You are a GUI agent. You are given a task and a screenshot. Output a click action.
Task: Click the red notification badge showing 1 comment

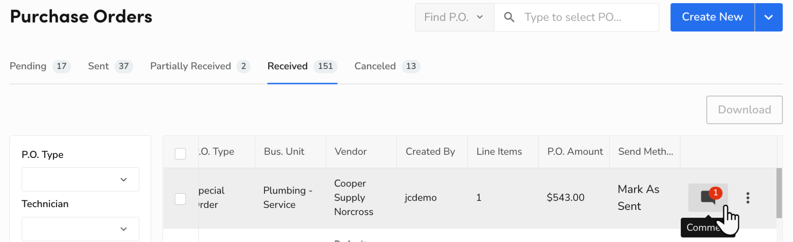click(x=715, y=194)
